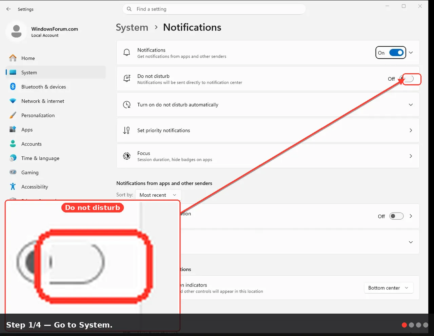Open Apps in the sidebar
The height and width of the screenshot is (336, 434).
[x=27, y=130]
